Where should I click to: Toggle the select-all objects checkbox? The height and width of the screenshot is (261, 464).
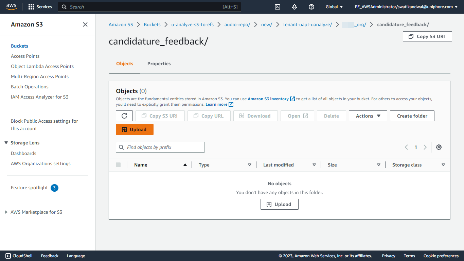[118, 165]
